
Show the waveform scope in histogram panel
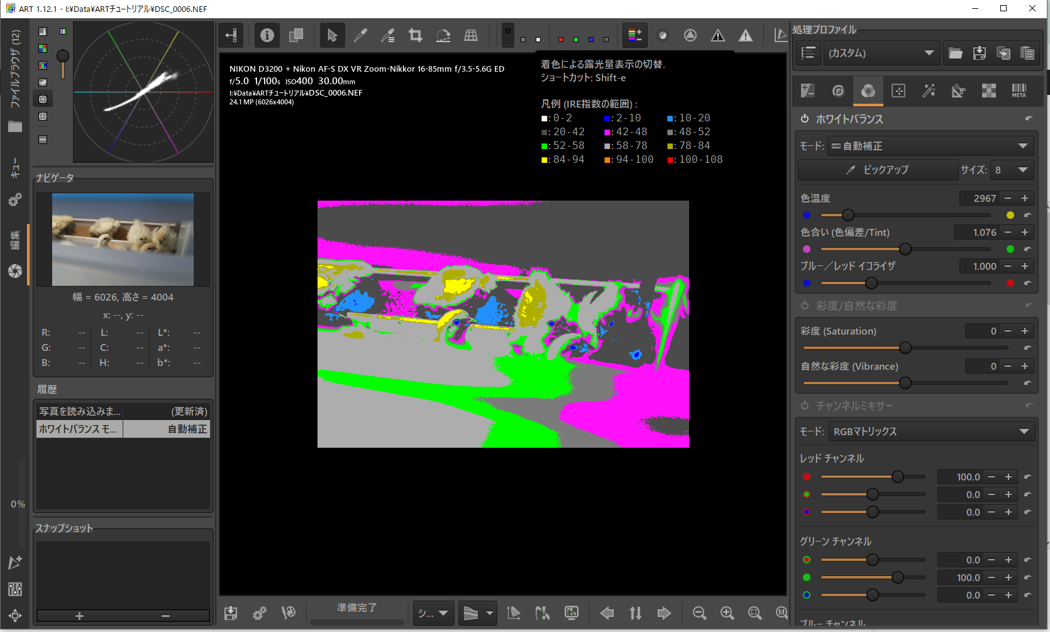[x=43, y=82]
